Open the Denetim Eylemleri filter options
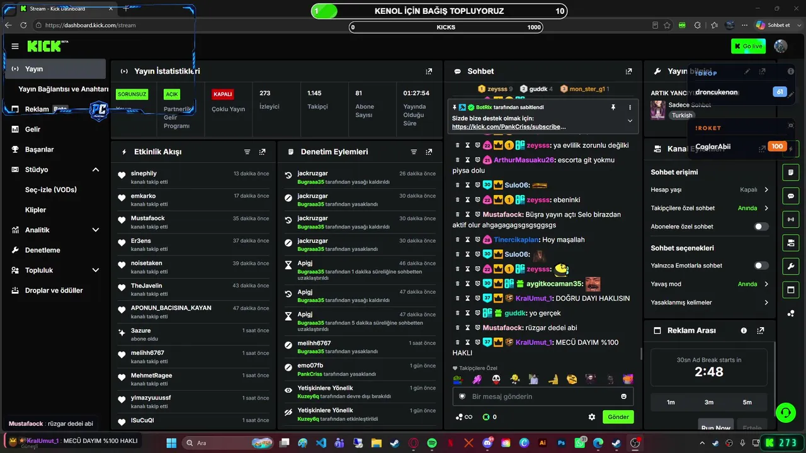806x453 pixels. (414, 152)
